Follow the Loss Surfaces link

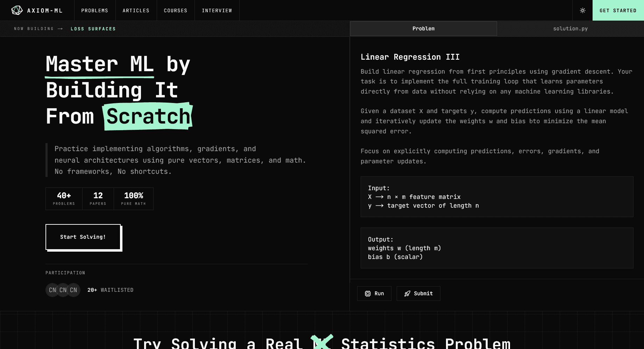click(93, 29)
